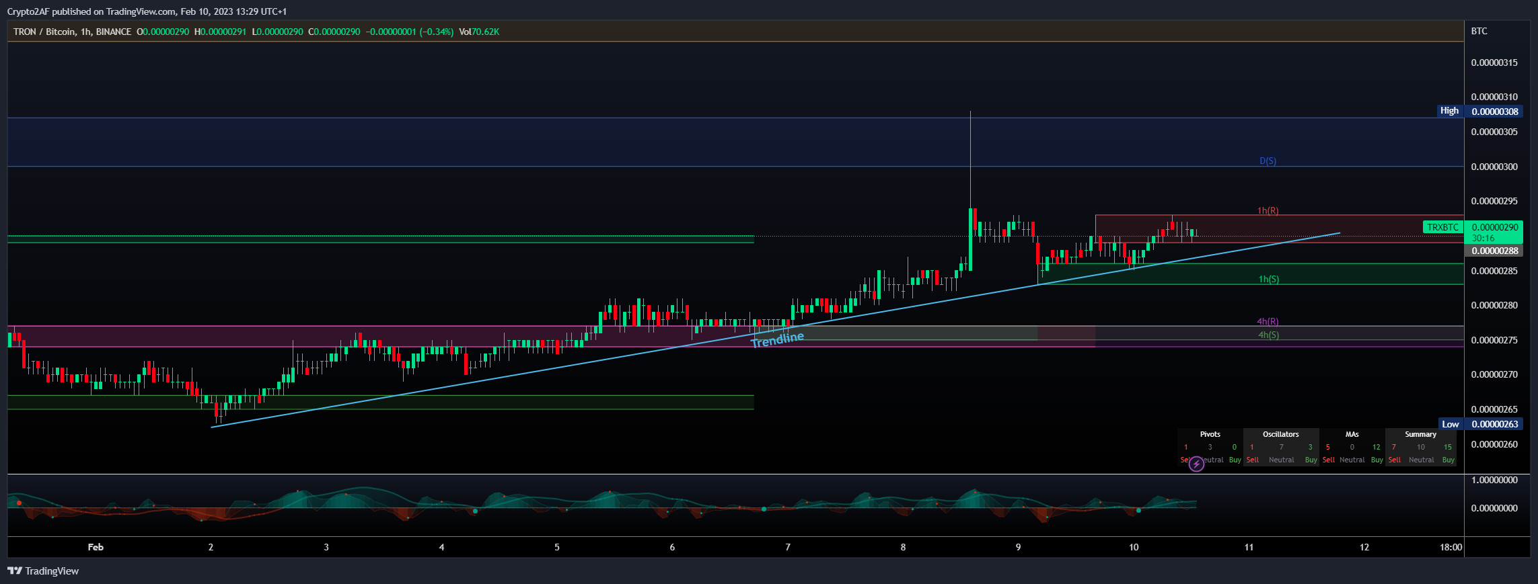Viewport: 1538px width, 584px height.
Task: Click the oscillator indicator pane
Action: pyautogui.click(x=735, y=505)
